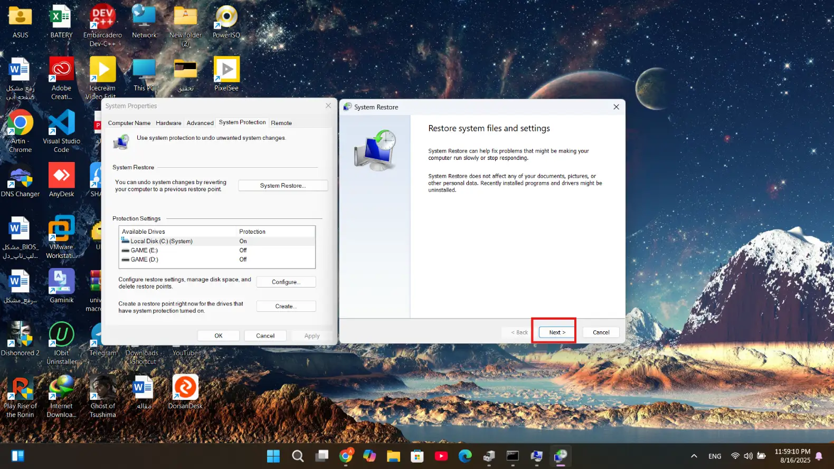Screen dimensions: 834x469
Task: Open File Explorer from the taskbar
Action: point(393,456)
